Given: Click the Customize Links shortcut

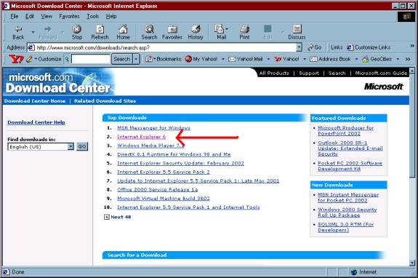Looking at the screenshot, I should (369, 47).
